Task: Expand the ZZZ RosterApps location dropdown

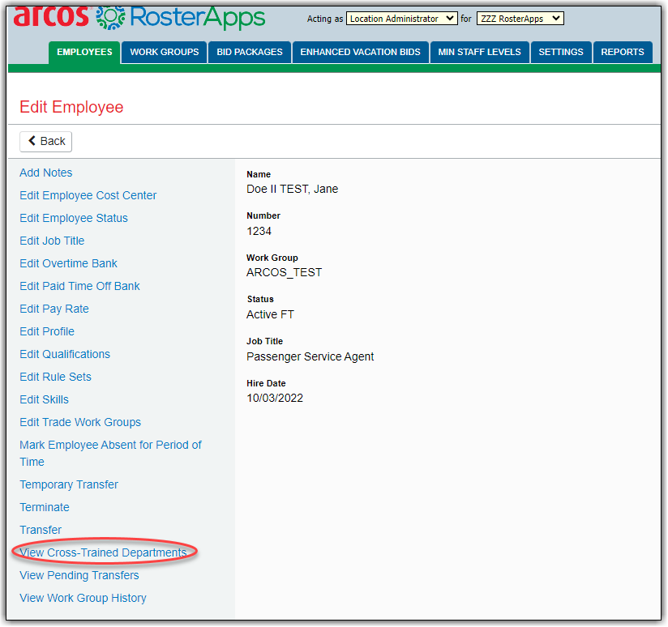Action: coord(519,19)
